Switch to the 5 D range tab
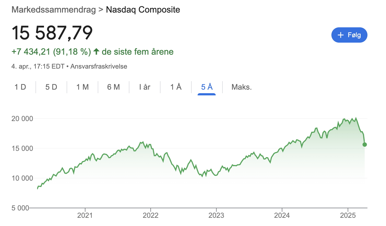This screenshot has height=226, width=386. click(x=51, y=87)
